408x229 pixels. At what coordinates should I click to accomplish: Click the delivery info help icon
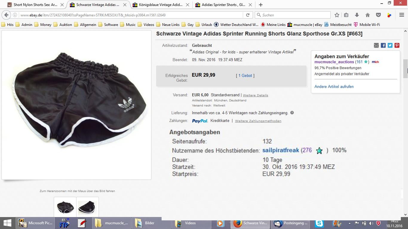[x=292, y=113]
